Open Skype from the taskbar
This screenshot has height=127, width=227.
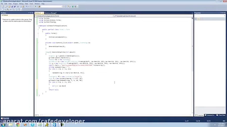click(x=33, y=125)
